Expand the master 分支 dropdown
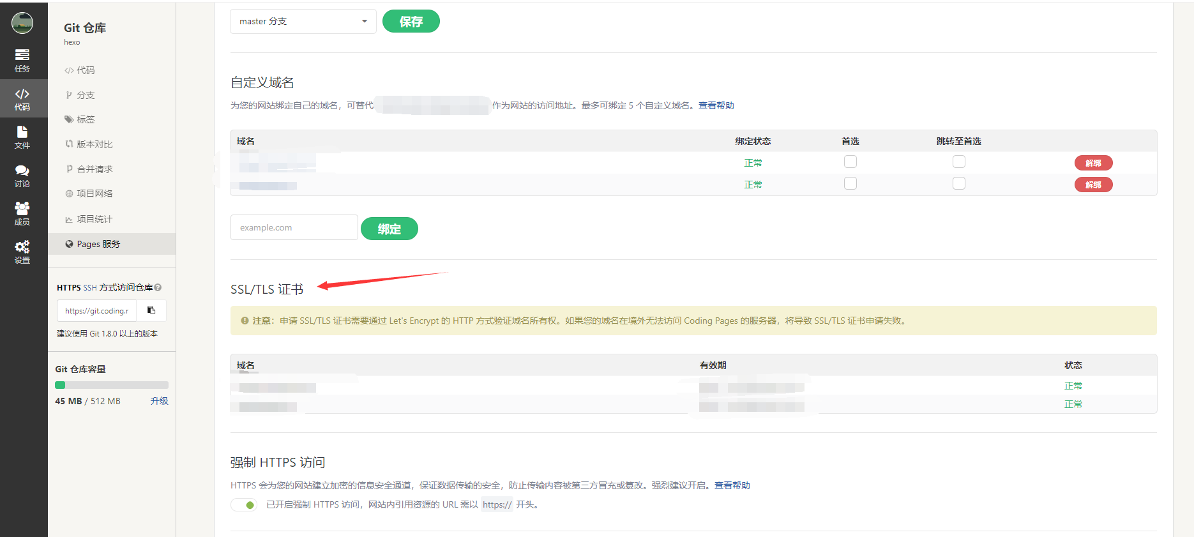The image size is (1194, 537). click(303, 21)
